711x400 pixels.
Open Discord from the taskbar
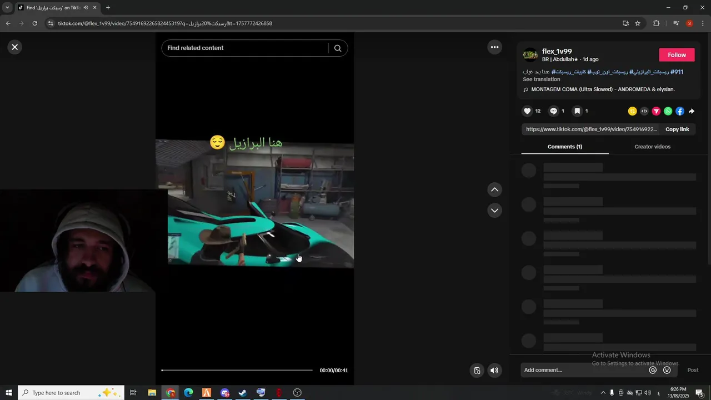pyautogui.click(x=225, y=393)
